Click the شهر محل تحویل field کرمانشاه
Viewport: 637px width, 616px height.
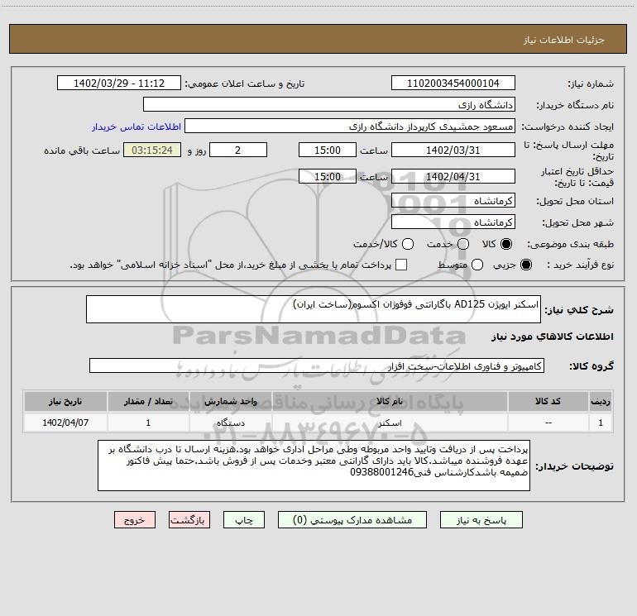453,222
